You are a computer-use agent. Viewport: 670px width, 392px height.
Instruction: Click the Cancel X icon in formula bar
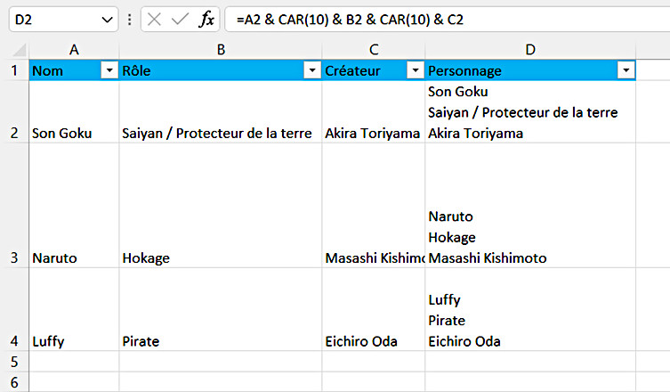point(155,20)
